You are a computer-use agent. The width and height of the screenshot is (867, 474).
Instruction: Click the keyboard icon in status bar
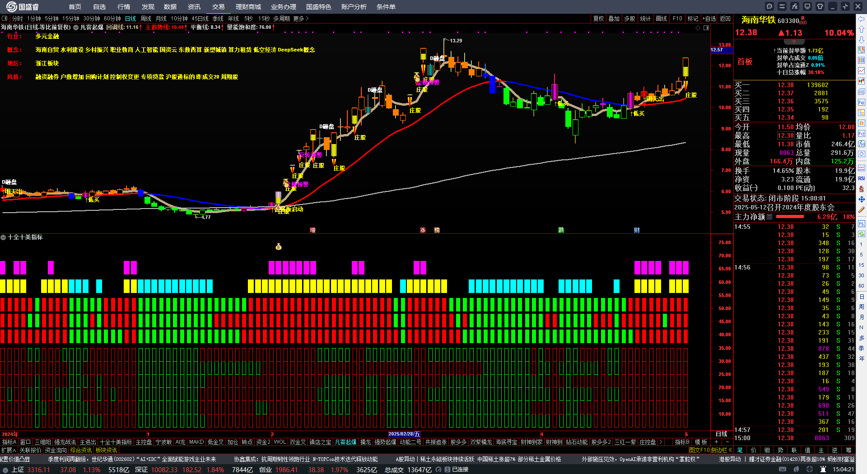click(x=783, y=469)
